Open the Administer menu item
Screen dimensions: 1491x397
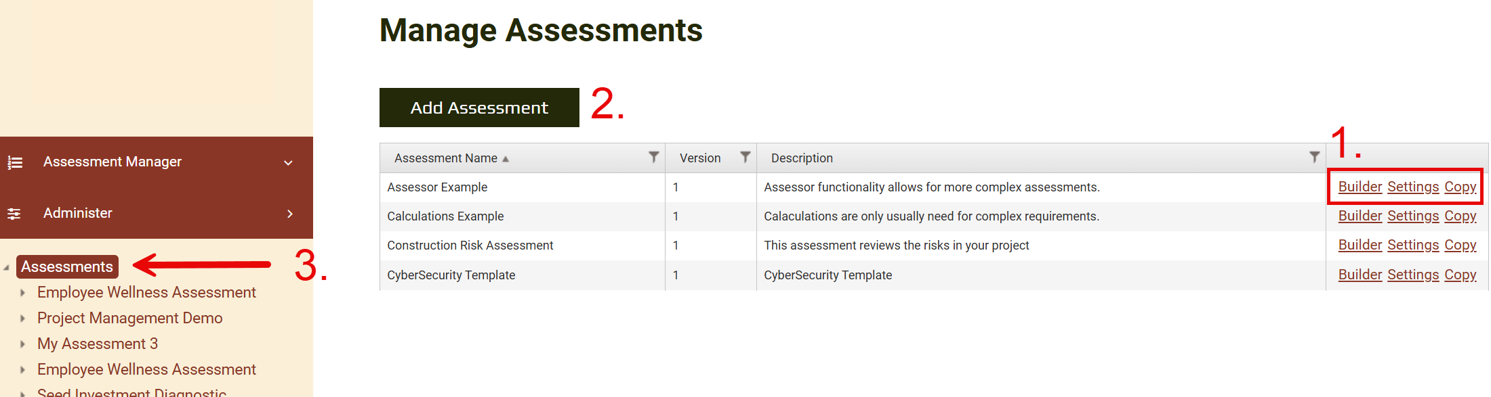click(x=78, y=213)
